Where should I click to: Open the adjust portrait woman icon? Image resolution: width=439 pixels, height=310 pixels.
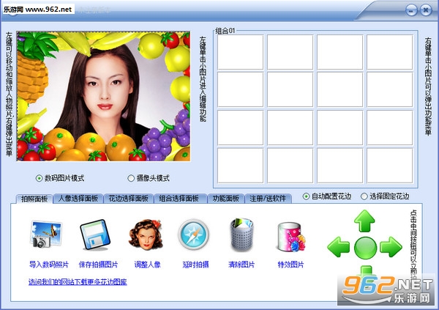(146, 235)
